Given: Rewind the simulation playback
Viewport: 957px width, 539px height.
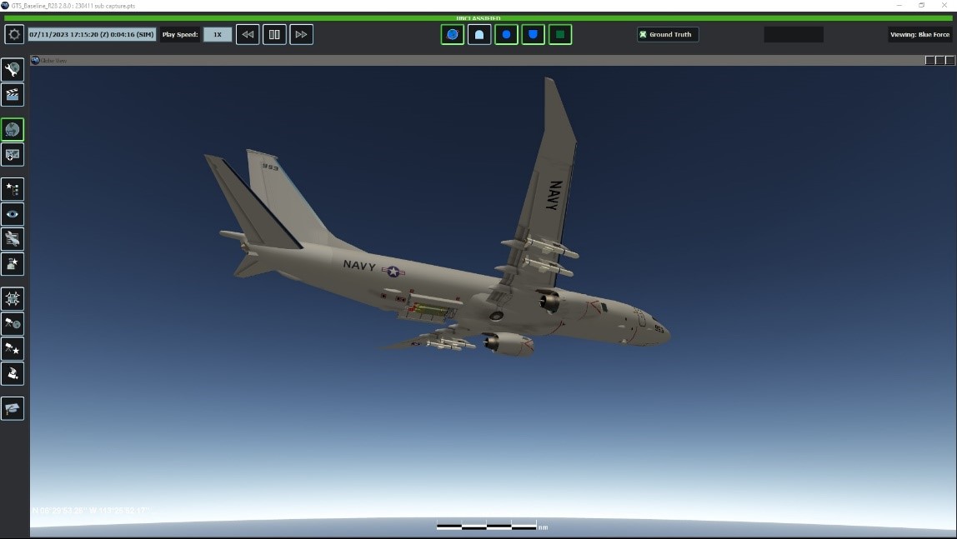Looking at the screenshot, I should 248,35.
